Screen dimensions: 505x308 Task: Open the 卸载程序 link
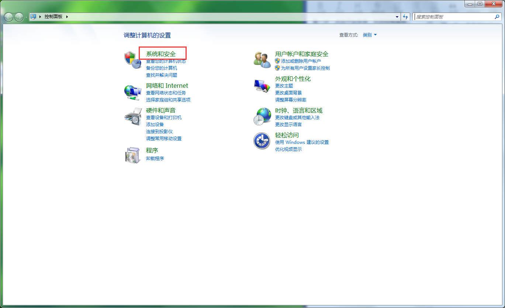pos(155,158)
